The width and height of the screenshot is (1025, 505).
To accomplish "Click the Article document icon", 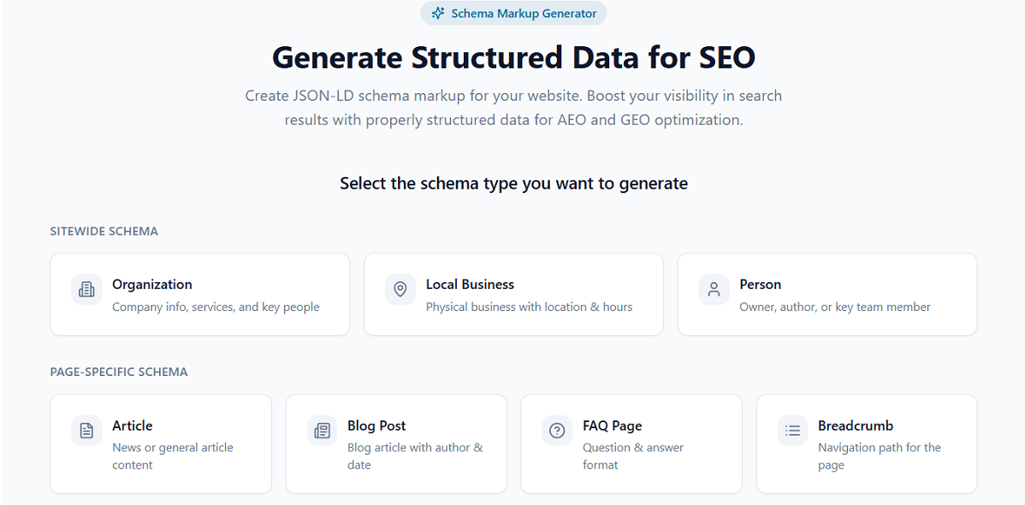I will click(x=86, y=431).
